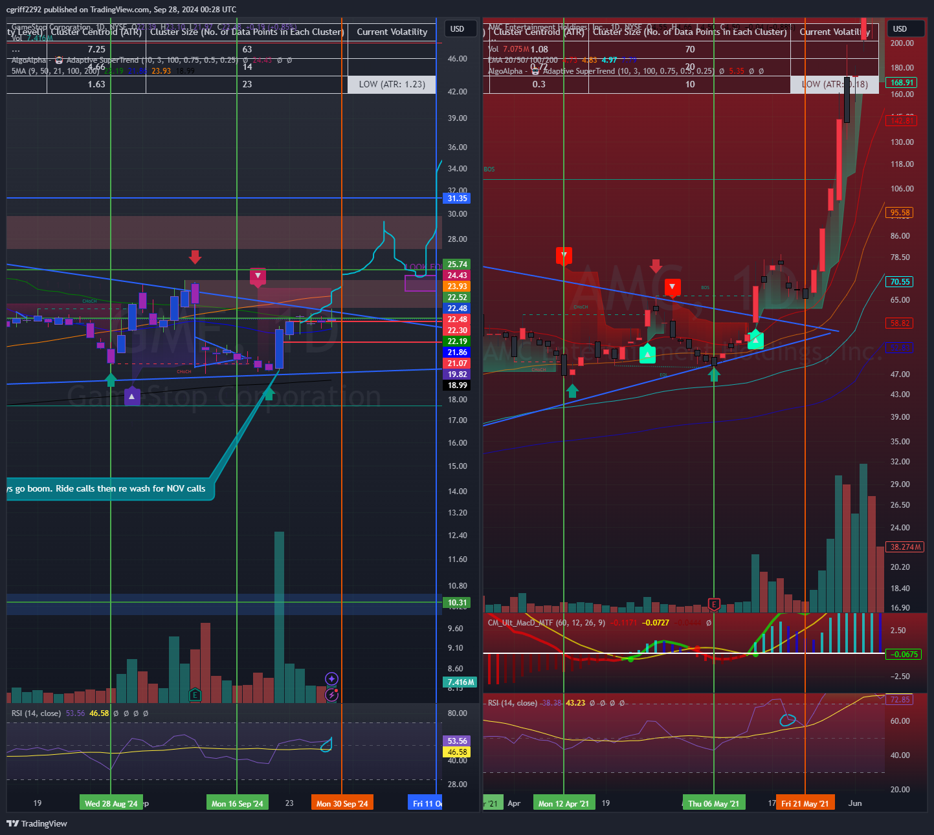Click the 21.07 price label
934x835 pixels.
coord(458,363)
